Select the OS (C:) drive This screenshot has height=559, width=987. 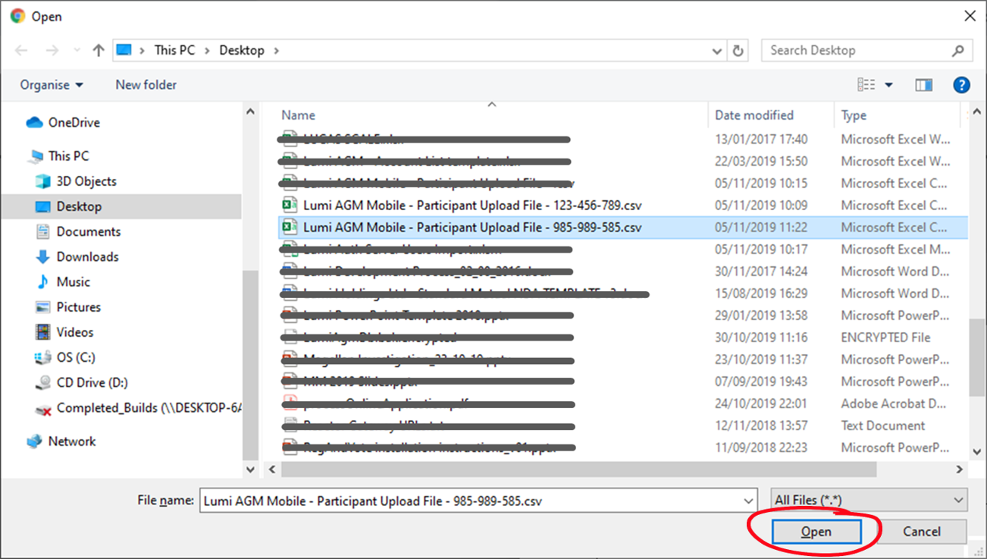(75, 356)
